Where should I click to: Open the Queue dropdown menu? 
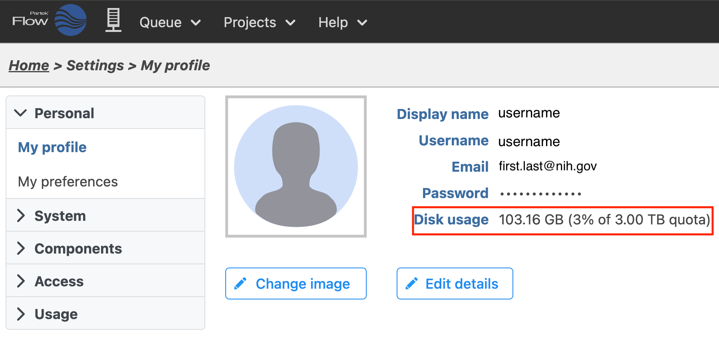click(170, 22)
